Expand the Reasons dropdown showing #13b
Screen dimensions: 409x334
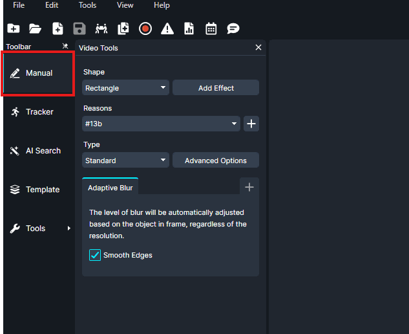coord(162,124)
